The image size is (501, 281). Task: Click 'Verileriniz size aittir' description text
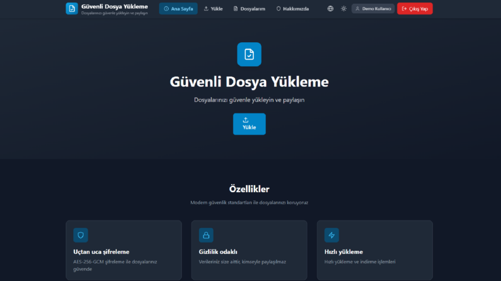[x=242, y=261]
